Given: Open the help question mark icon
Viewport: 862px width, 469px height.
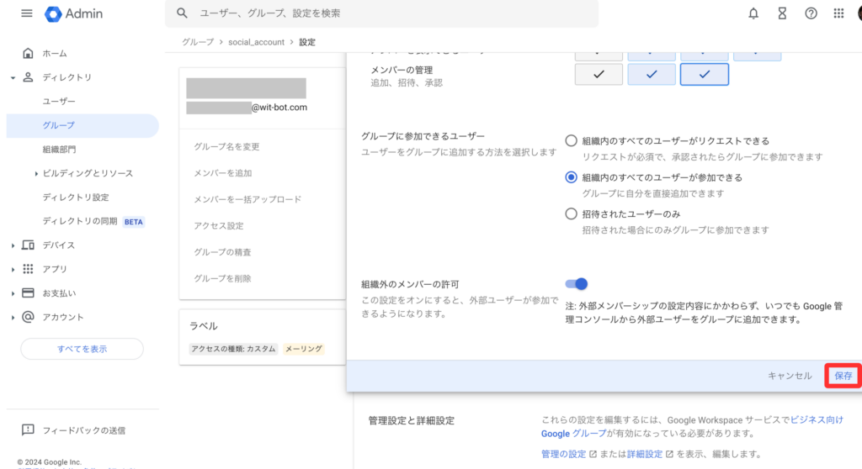Looking at the screenshot, I should tap(811, 13).
